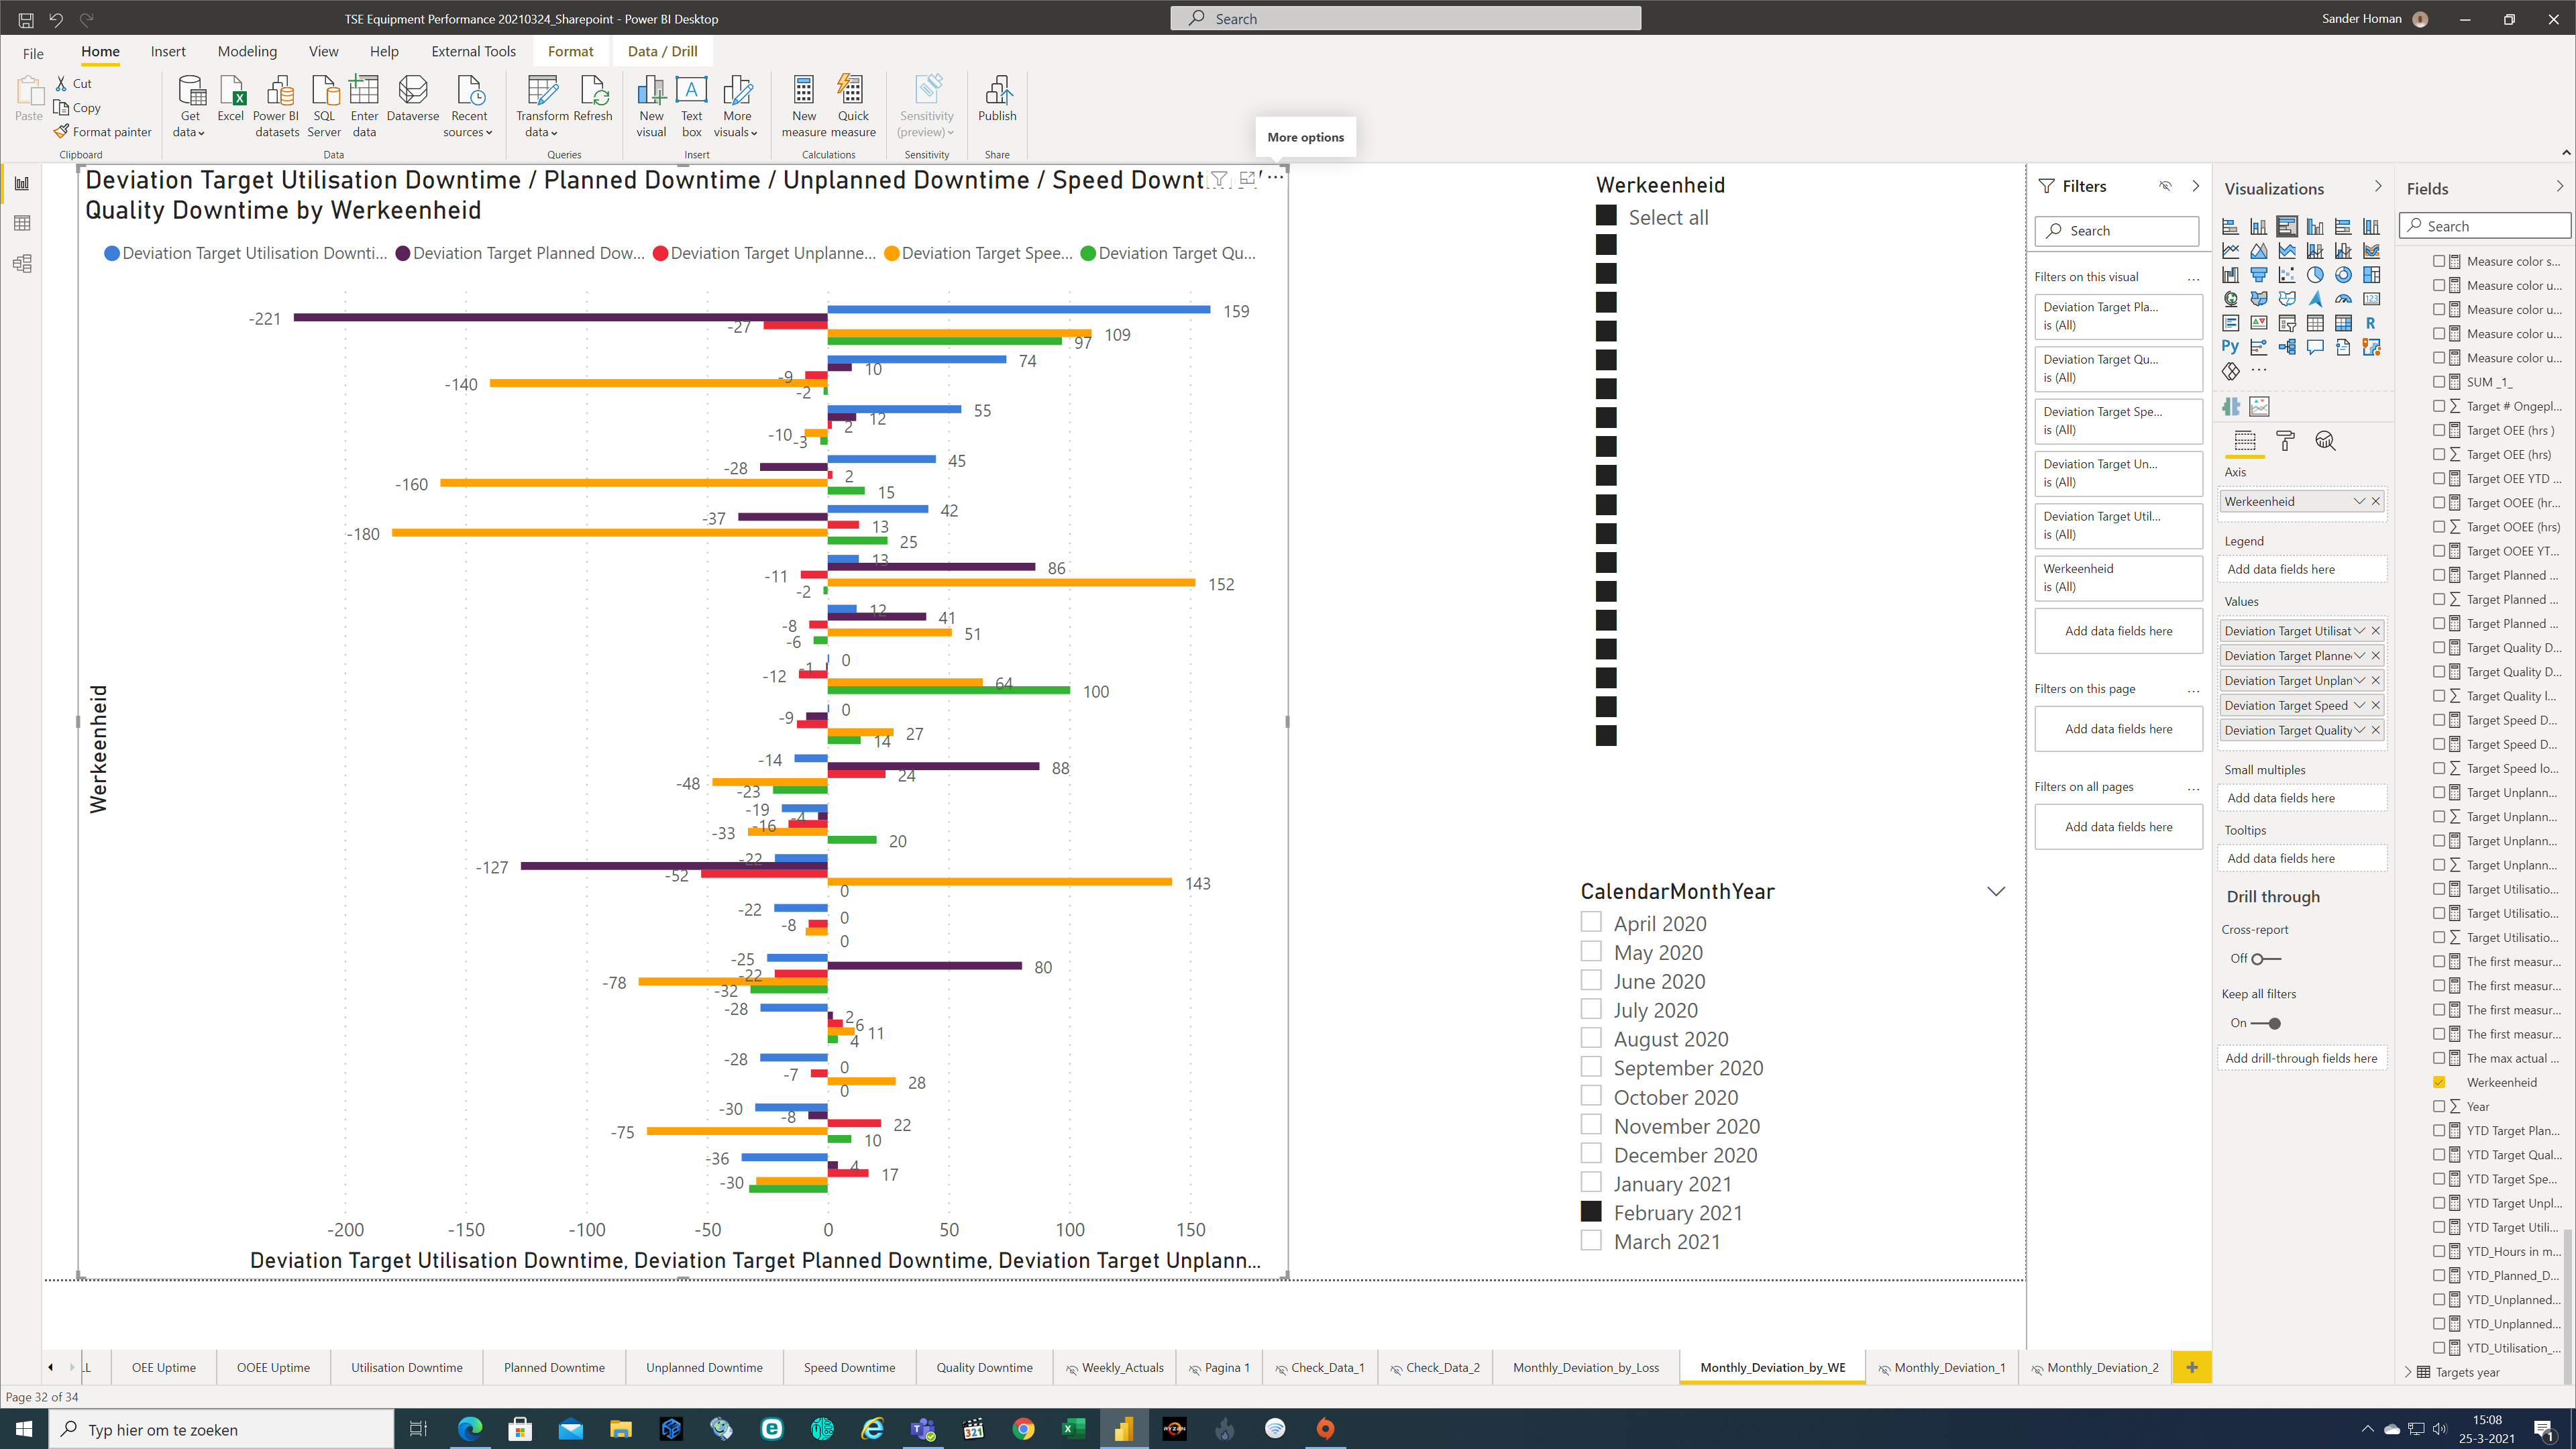Uncheck the February 2021 slicer checkbox
This screenshot has height=1449, width=2576.
coord(1591,1212)
